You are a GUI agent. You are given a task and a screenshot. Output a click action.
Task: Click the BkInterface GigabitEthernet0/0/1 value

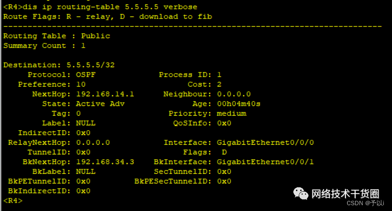(265, 162)
